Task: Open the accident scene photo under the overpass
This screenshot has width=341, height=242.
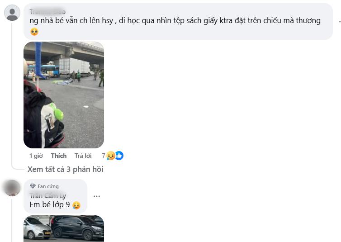Action: [x=64, y=95]
